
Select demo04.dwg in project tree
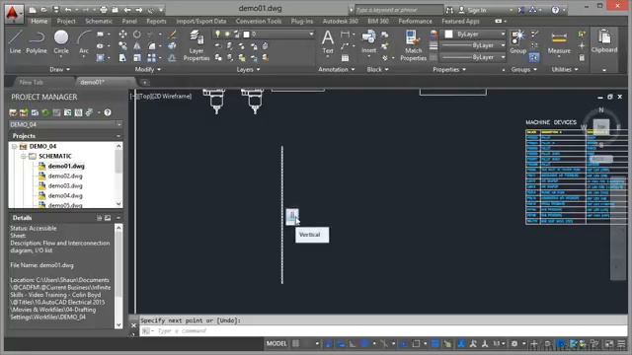(x=65, y=195)
